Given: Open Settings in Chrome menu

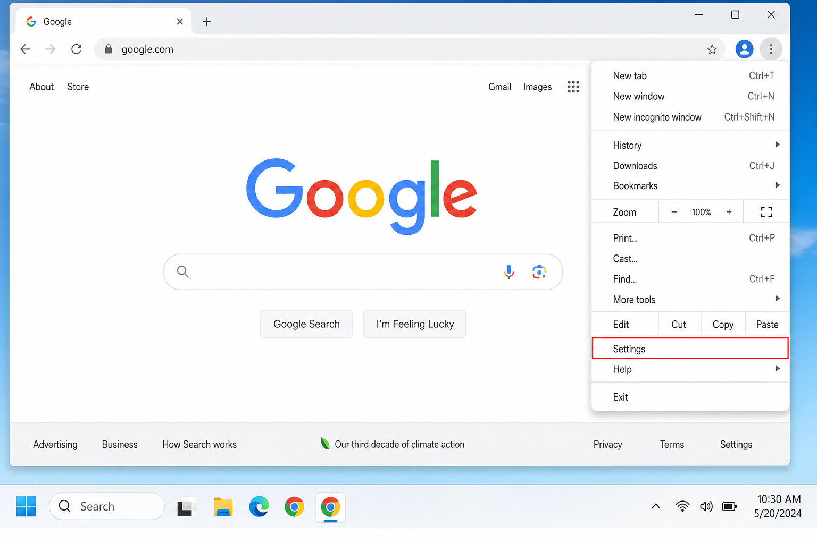Looking at the screenshot, I should (x=690, y=348).
